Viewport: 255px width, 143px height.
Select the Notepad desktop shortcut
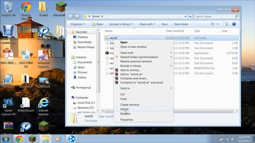8,81
